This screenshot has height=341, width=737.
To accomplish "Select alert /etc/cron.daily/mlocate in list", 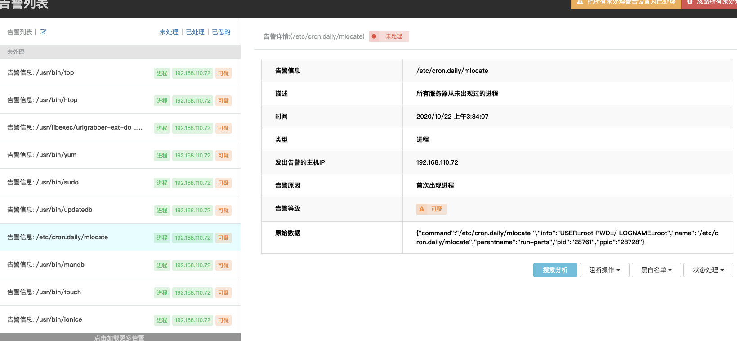I will click(x=120, y=237).
